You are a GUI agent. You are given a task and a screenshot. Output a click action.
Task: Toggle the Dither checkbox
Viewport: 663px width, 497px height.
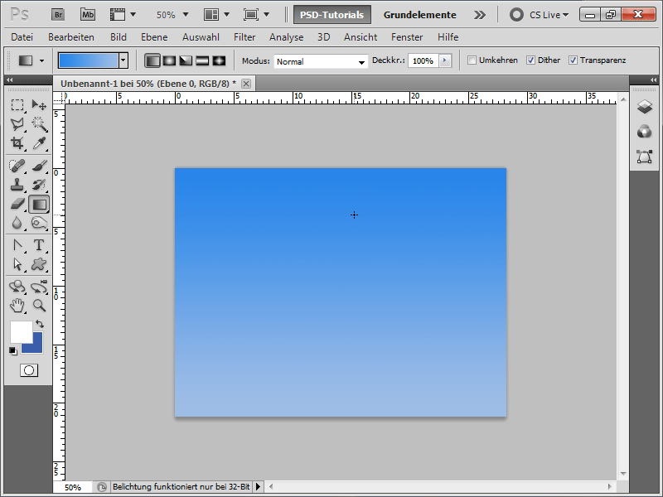[x=530, y=60]
